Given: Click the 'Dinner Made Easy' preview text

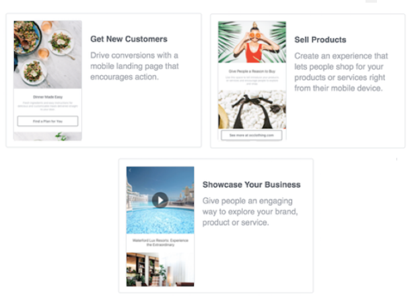Looking at the screenshot, I should pos(48,97).
